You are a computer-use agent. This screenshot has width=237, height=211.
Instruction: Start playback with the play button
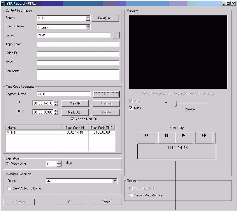184,137
